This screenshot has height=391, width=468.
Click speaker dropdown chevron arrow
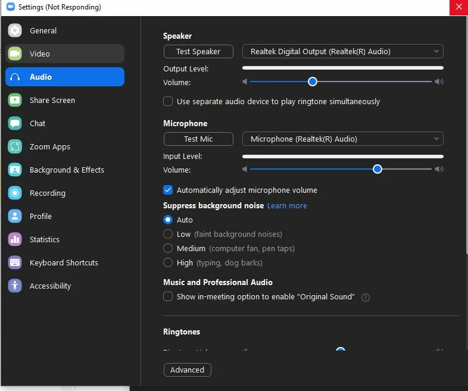coord(436,51)
